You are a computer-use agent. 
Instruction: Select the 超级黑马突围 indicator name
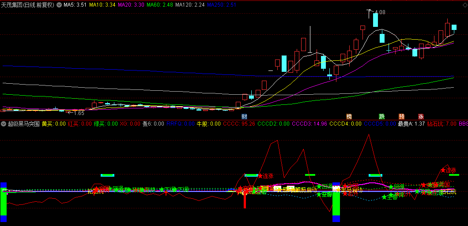(24, 123)
